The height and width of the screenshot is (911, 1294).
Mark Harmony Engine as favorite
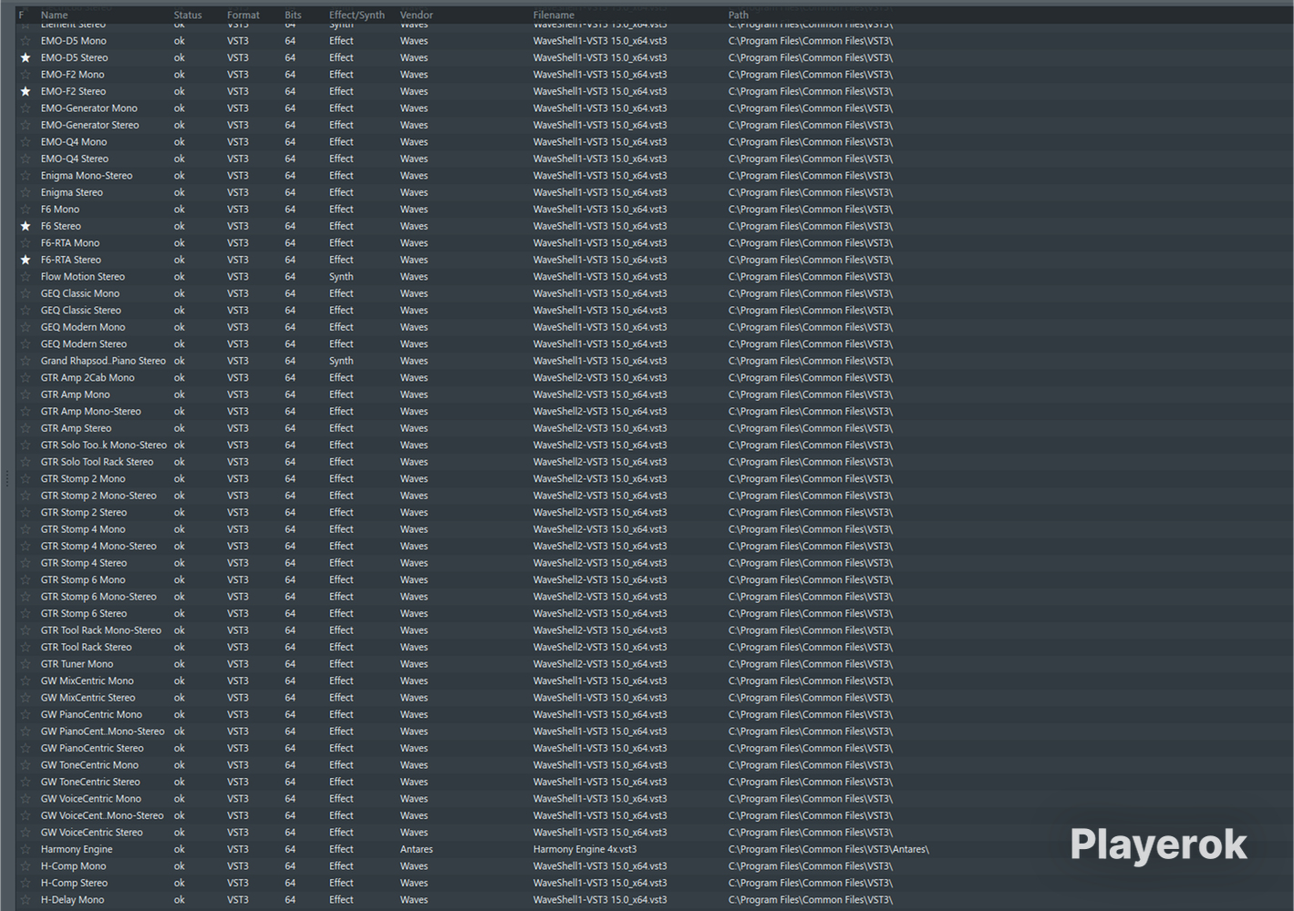(x=26, y=849)
